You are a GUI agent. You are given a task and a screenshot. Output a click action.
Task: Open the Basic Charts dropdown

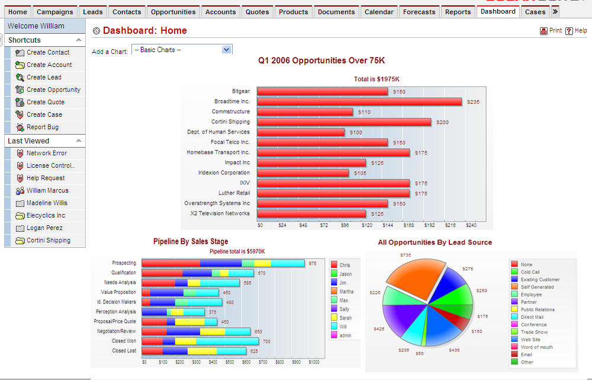226,50
